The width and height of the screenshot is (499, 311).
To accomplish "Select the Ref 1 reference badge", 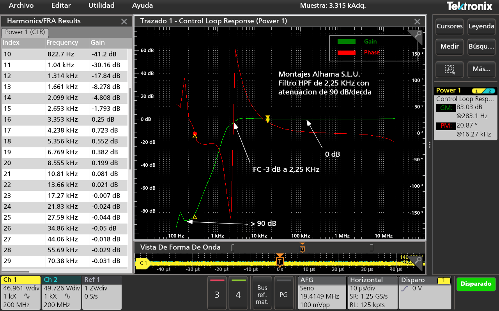I will coord(102,293).
